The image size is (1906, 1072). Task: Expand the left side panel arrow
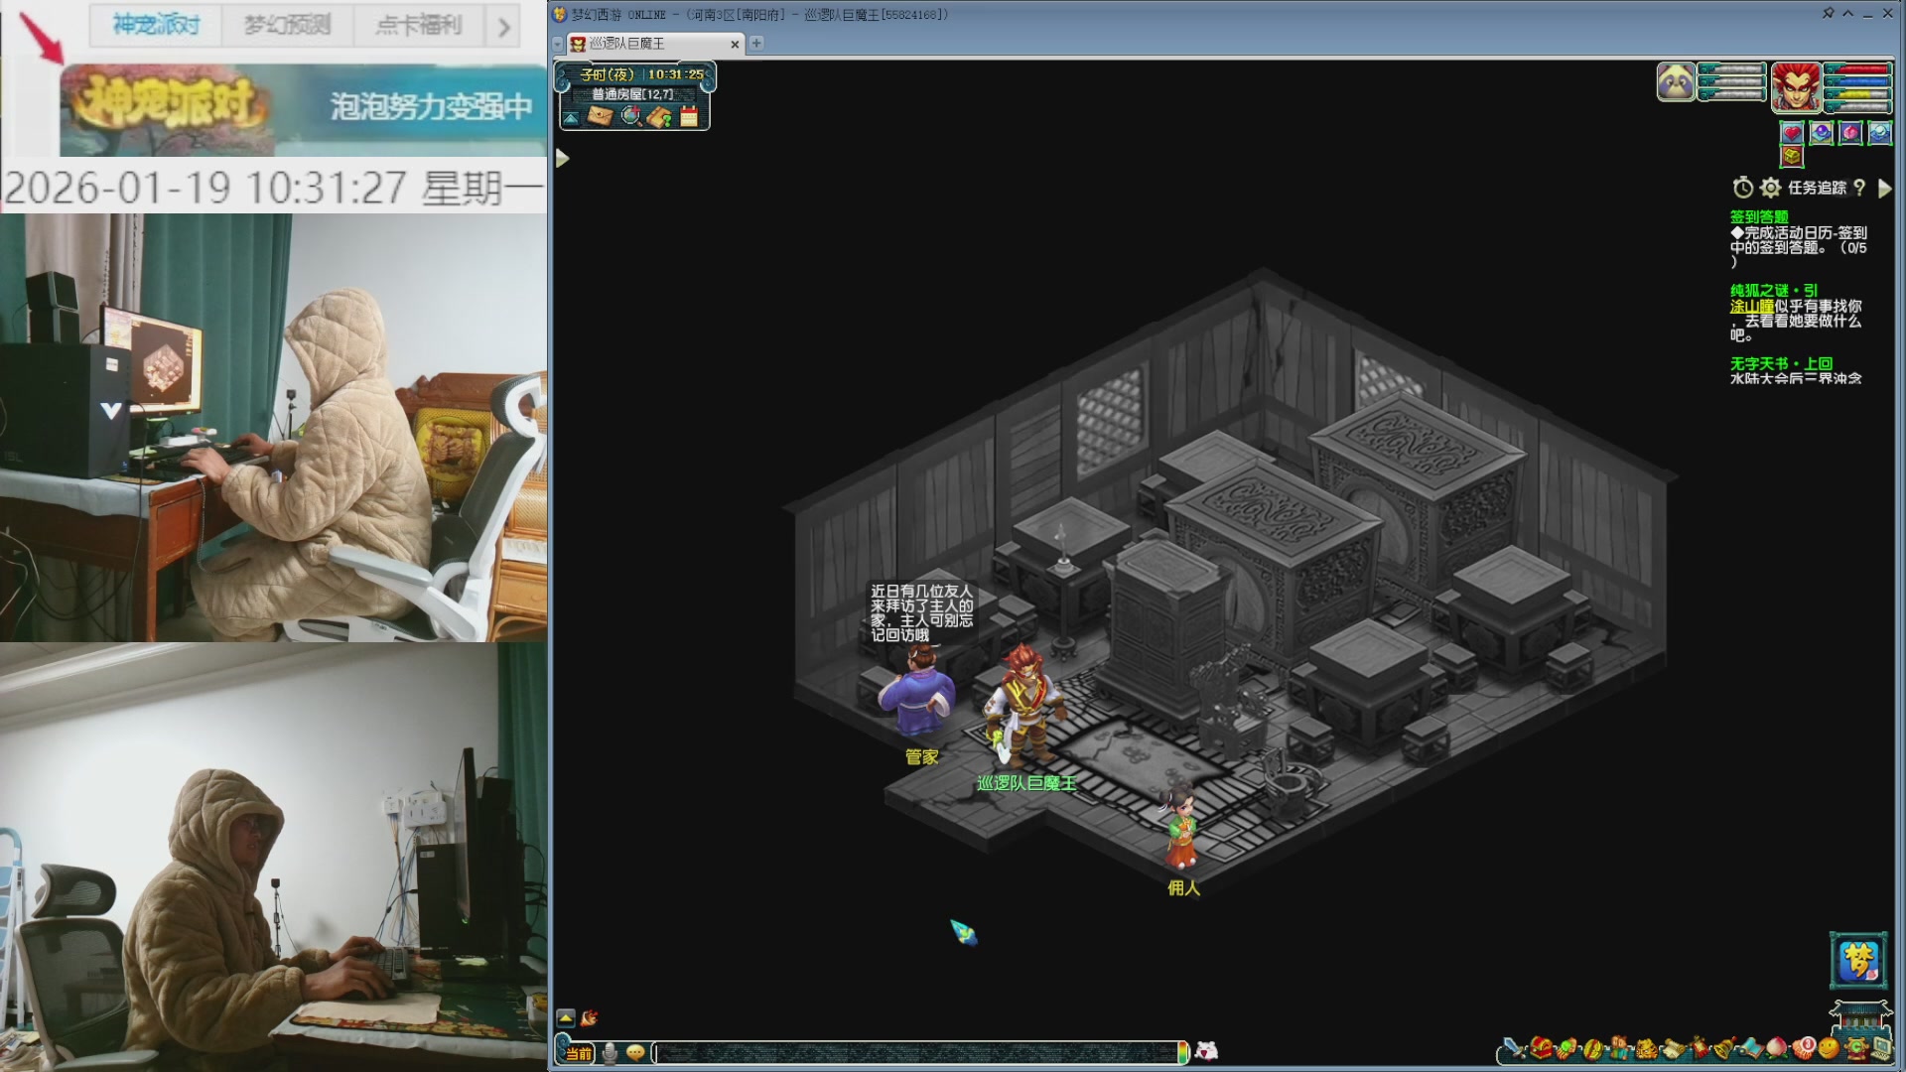click(562, 159)
